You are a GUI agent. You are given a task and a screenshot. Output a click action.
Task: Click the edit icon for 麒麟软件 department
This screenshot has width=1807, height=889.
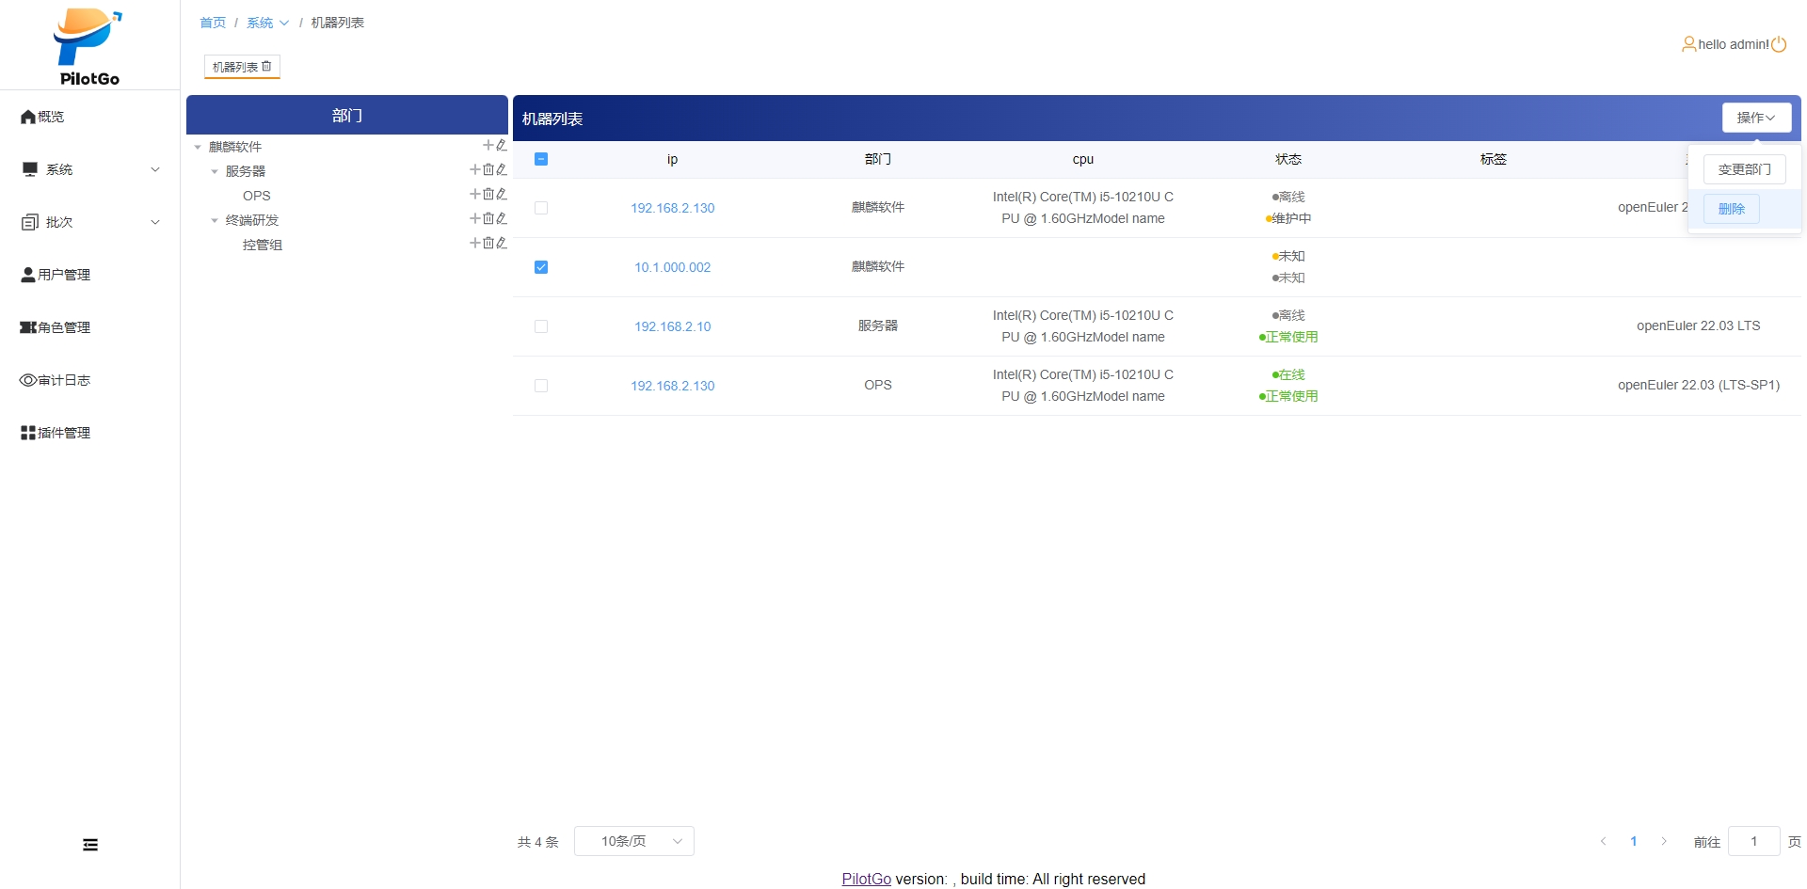(502, 145)
